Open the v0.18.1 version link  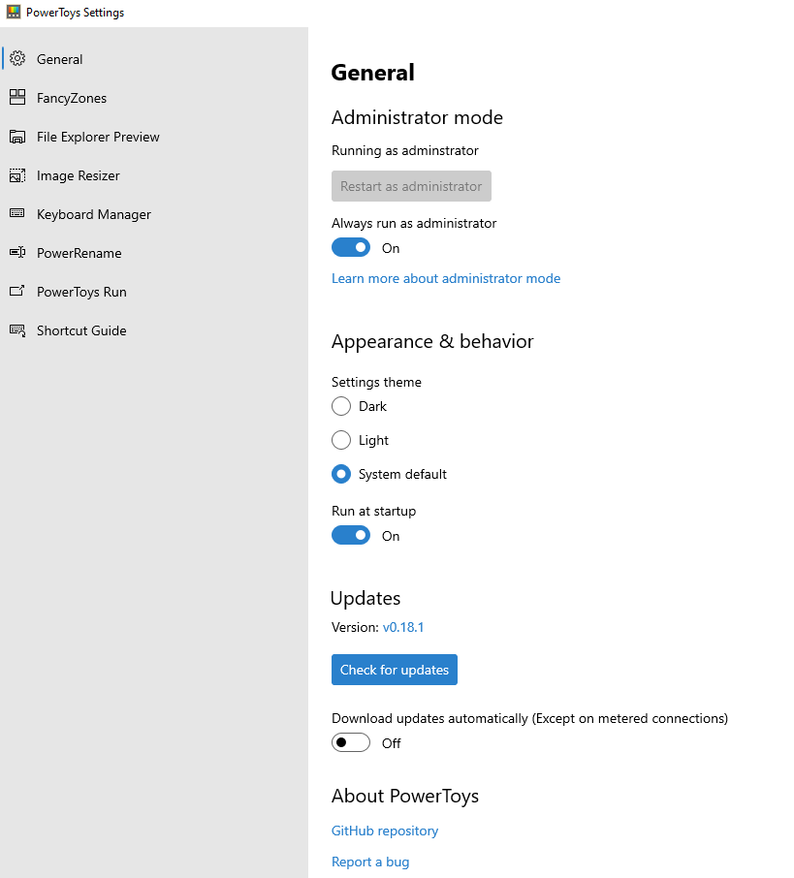(x=403, y=627)
